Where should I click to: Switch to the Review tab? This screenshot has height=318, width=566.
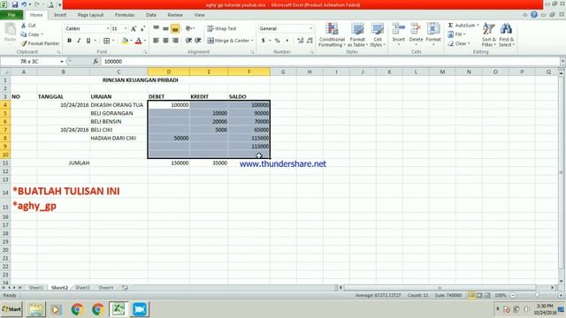(x=175, y=15)
